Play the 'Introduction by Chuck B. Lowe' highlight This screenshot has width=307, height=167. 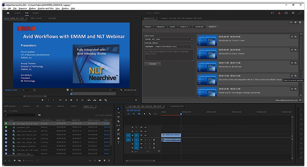[292, 37]
